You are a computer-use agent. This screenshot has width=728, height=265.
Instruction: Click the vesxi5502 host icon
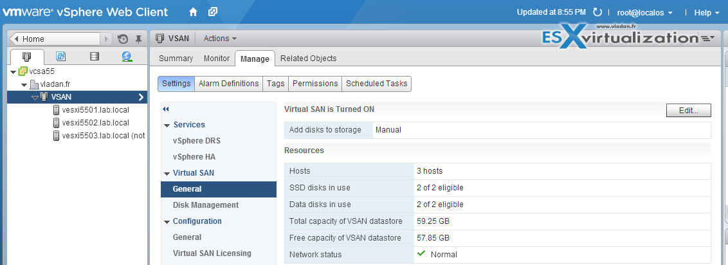click(x=56, y=122)
